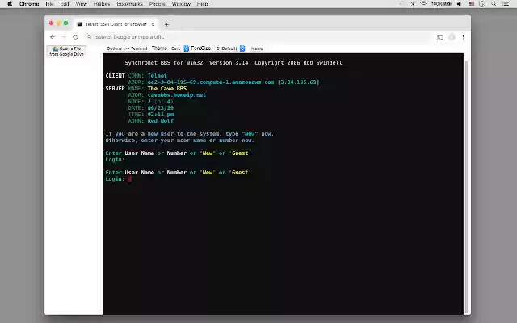The width and height of the screenshot is (517, 323).
Task: Click the CLIENT label in the terminal
Action: click(x=115, y=75)
